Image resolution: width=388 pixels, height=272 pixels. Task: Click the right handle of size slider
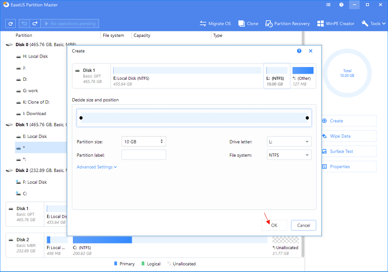[x=307, y=118]
